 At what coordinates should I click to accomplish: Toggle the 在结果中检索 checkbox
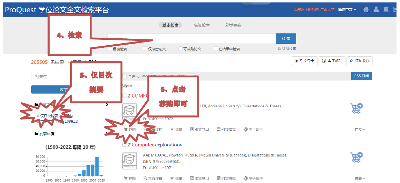(216, 48)
